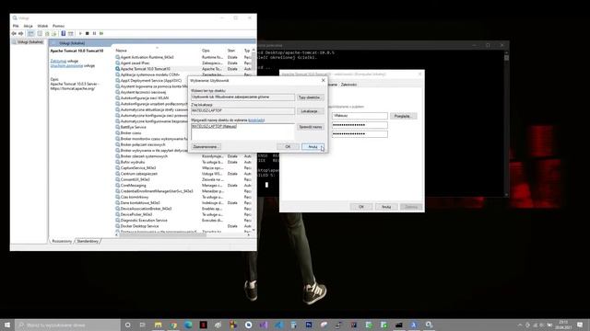The height and width of the screenshot is (331, 590).
Task: Click the Zaawansowane button
Action: tap(206, 147)
